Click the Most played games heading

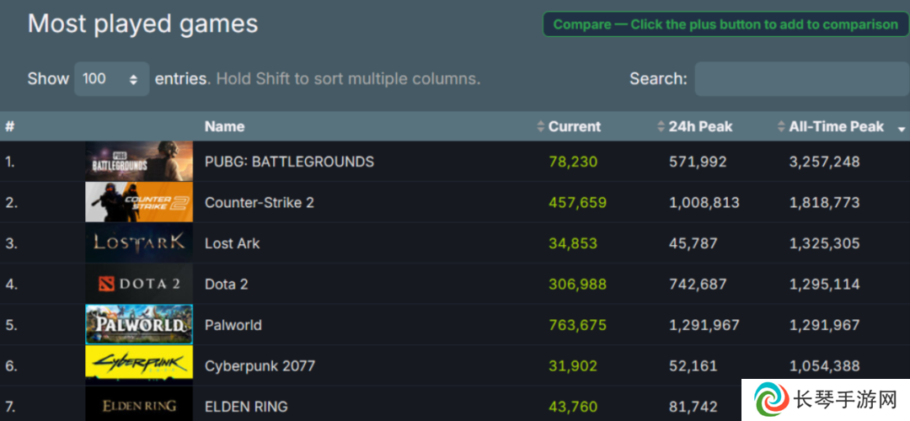pos(142,24)
